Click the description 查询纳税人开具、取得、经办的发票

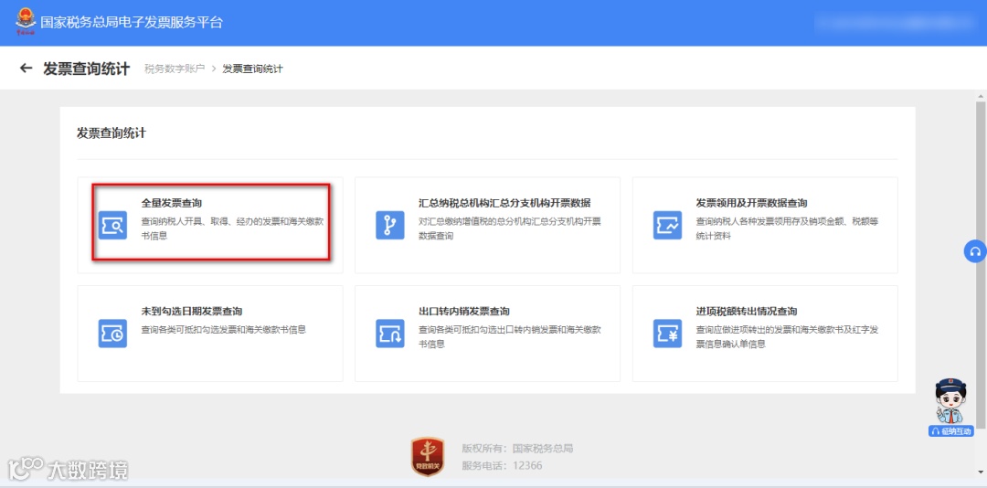point(233,229)
